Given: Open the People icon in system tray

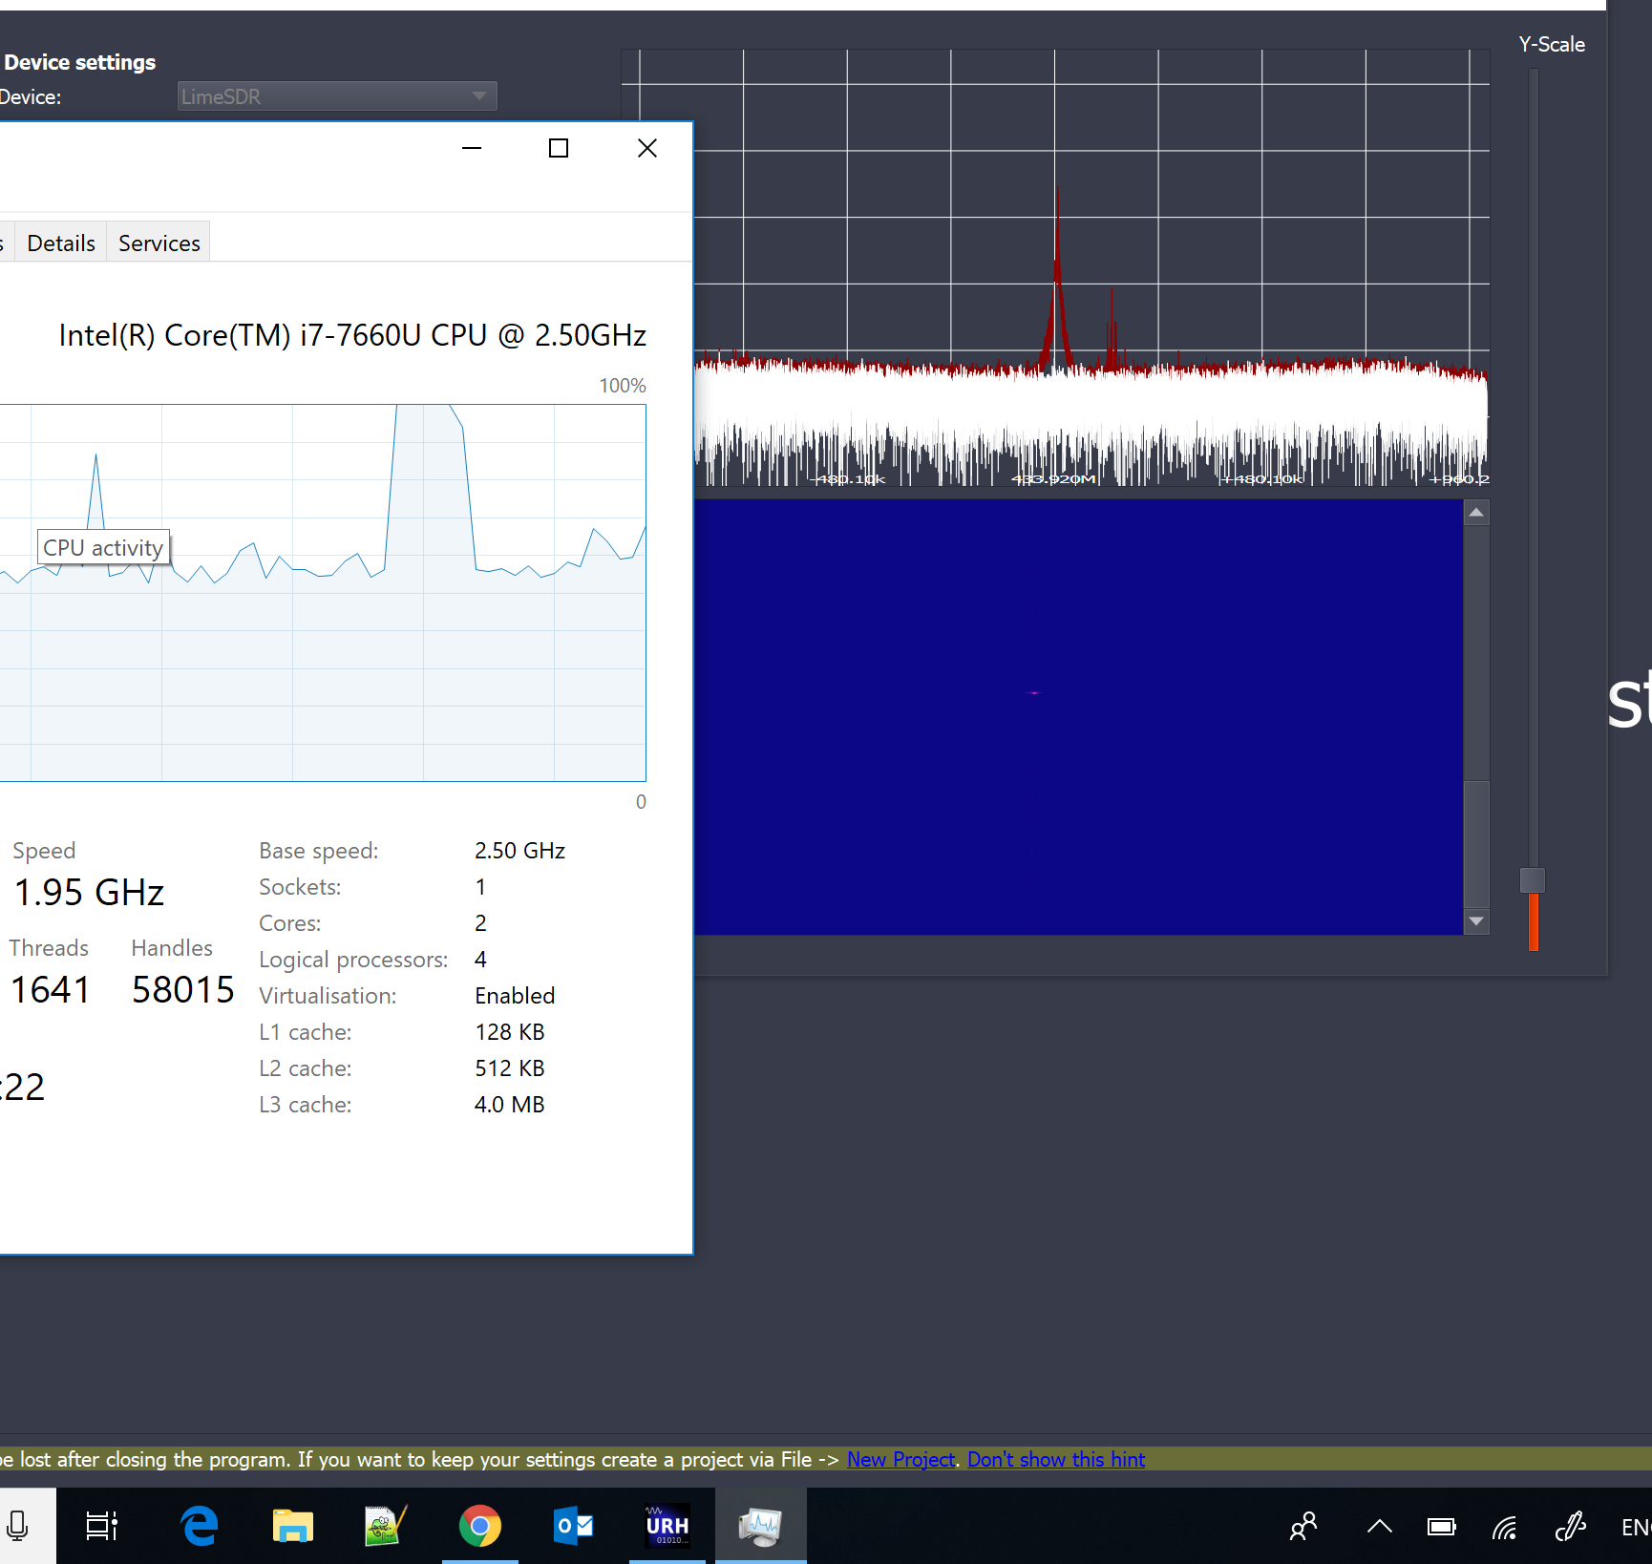Looking at the screenshot, I should (x=1303, y=1525).
